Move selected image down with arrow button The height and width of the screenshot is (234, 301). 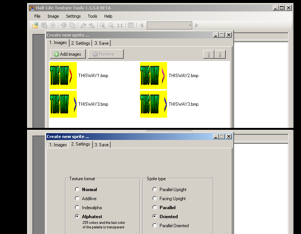220,54
